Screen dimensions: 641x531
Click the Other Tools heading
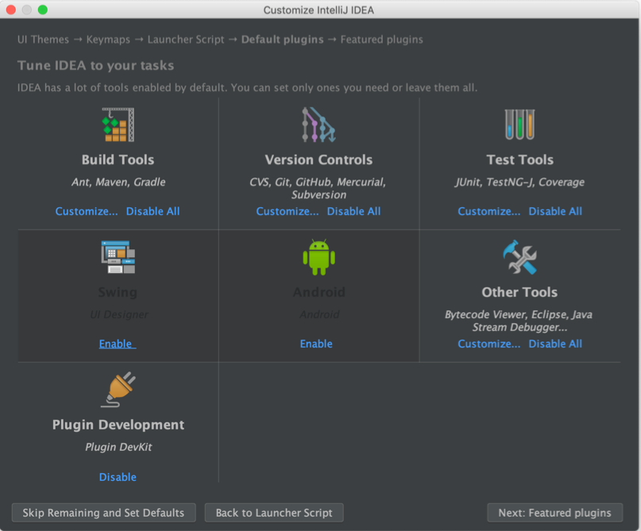coord(519,292)
